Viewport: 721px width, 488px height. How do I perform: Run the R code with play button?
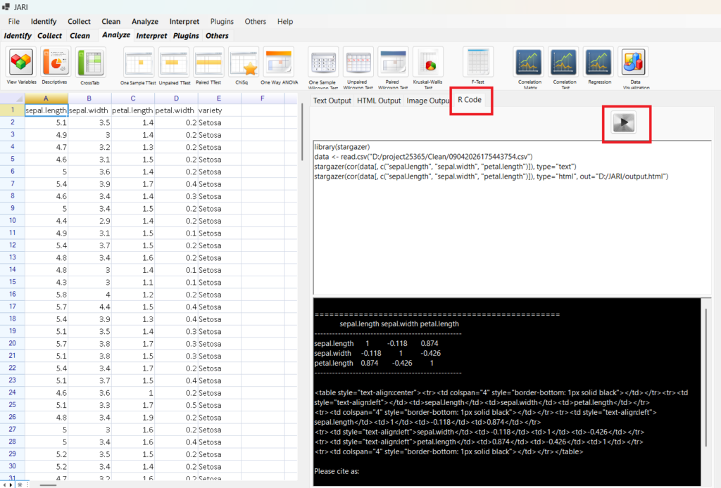pos(626,124)
